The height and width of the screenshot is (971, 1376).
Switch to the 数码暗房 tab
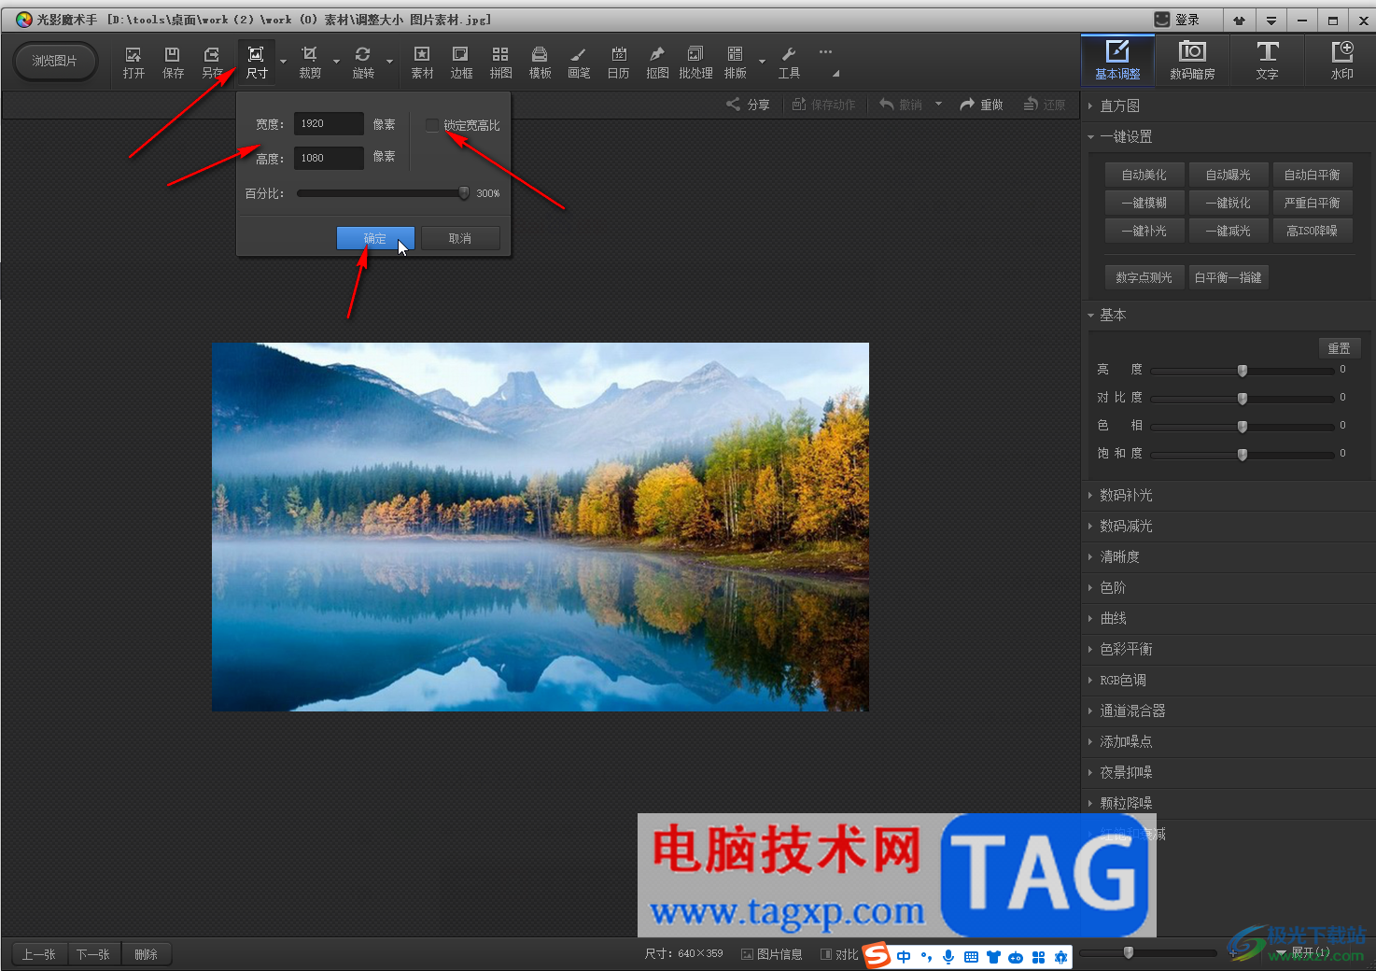[x=1192, y=61]
